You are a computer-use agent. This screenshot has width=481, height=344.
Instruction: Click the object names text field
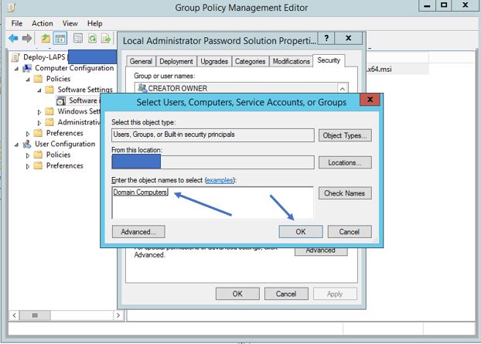click(x=213, y=203)
